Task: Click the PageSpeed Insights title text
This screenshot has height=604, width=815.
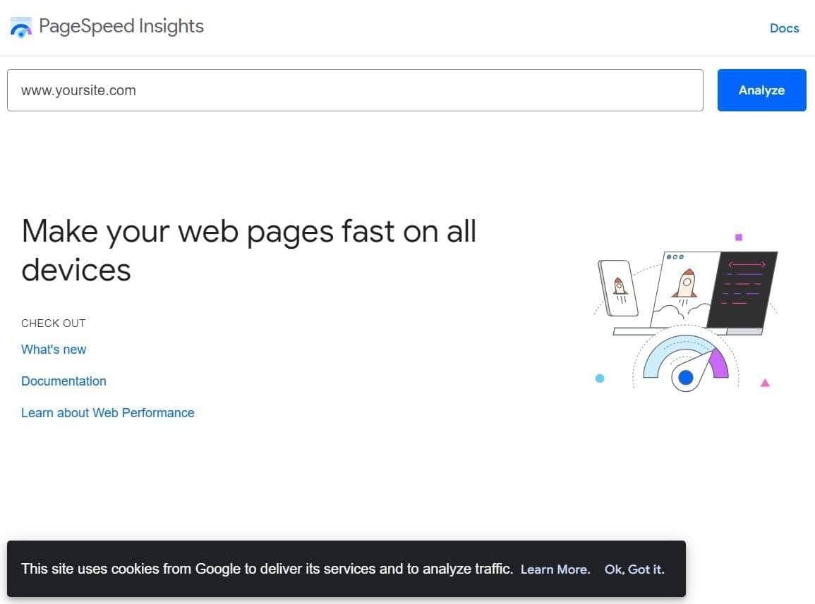Action: (x=121, y=27)
